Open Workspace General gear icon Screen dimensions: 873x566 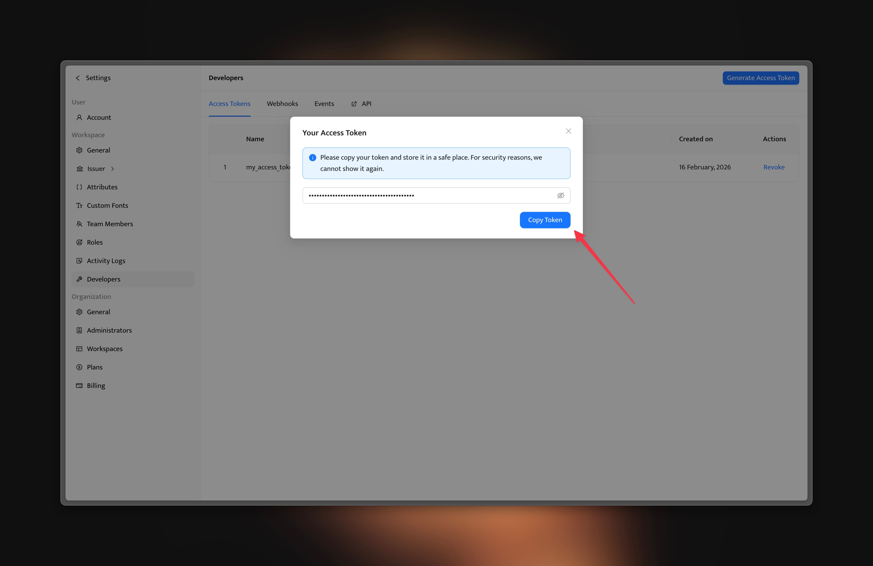point(79,150)
